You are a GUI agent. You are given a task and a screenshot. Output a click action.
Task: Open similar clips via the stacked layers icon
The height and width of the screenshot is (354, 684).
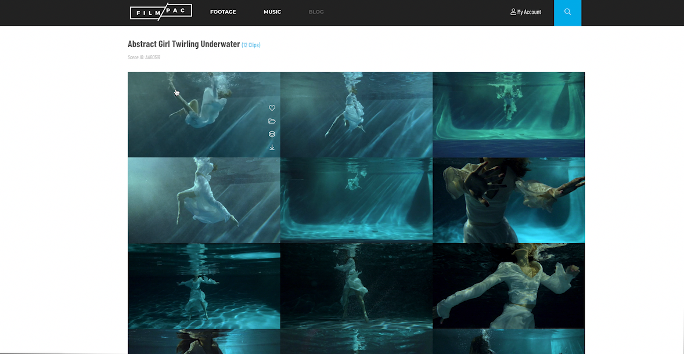click(272, 133)
